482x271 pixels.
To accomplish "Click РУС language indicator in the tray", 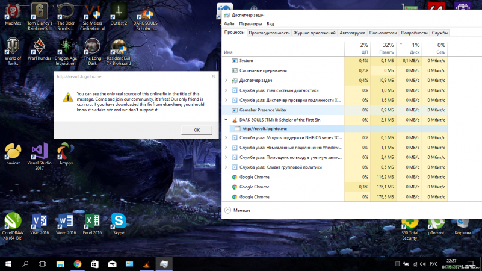I will click(x=433, y=264).
